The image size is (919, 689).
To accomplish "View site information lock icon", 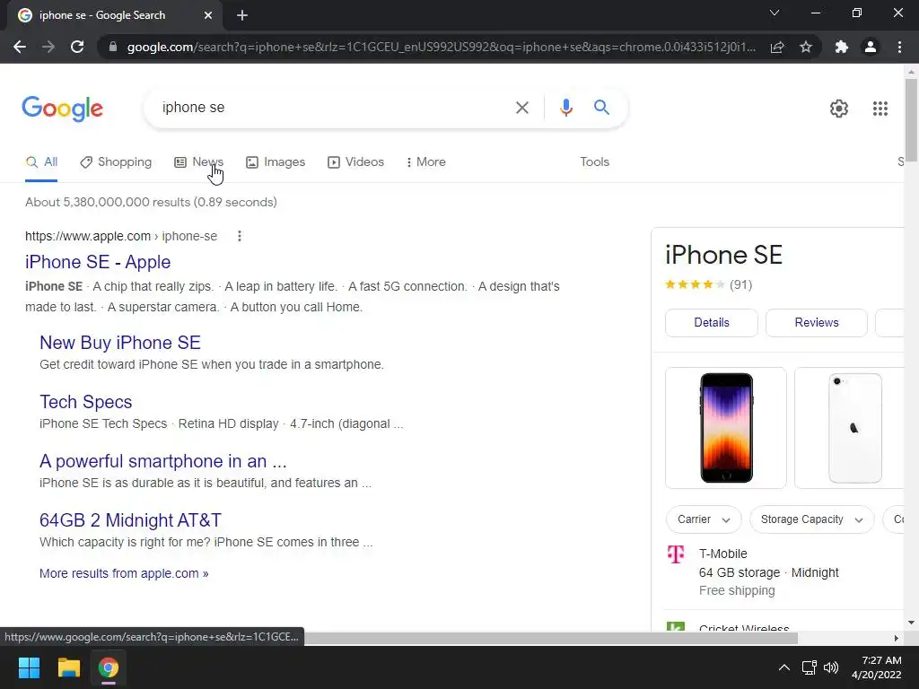I will 113,47.
